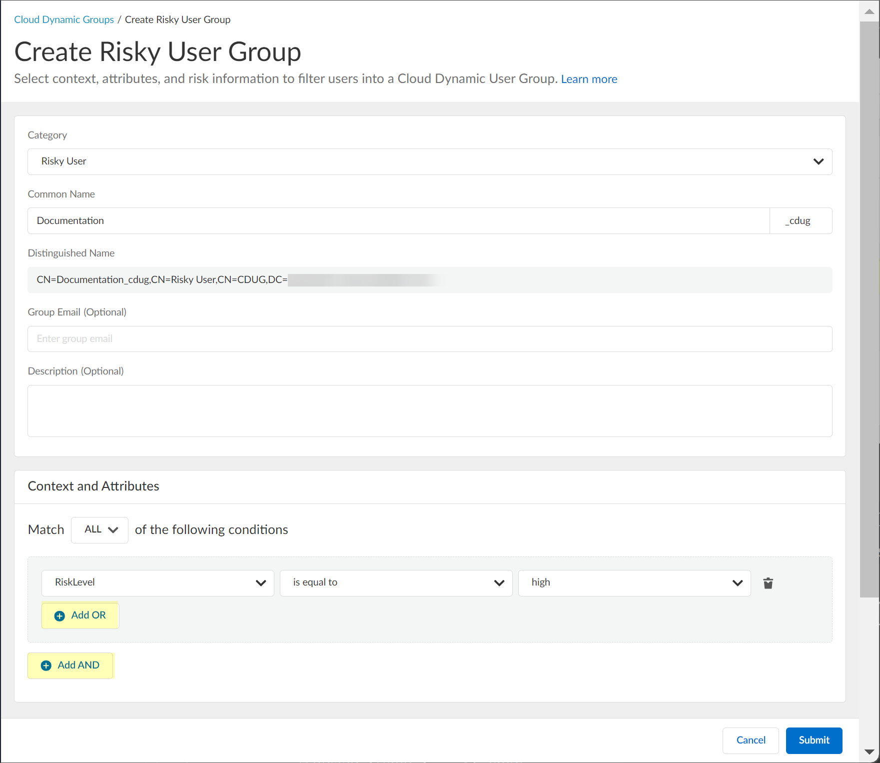The image size is (880, 763).
Task: Open the RiskLevel attribute dropdown
Action: coord(157,583)
